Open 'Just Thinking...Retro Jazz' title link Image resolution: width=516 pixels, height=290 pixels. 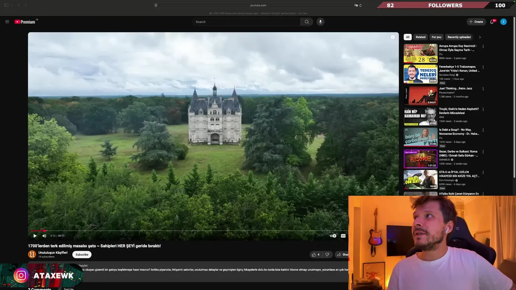(456, 88)
